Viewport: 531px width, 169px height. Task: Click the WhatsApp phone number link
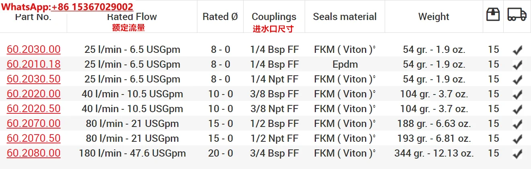coord(92,7)
